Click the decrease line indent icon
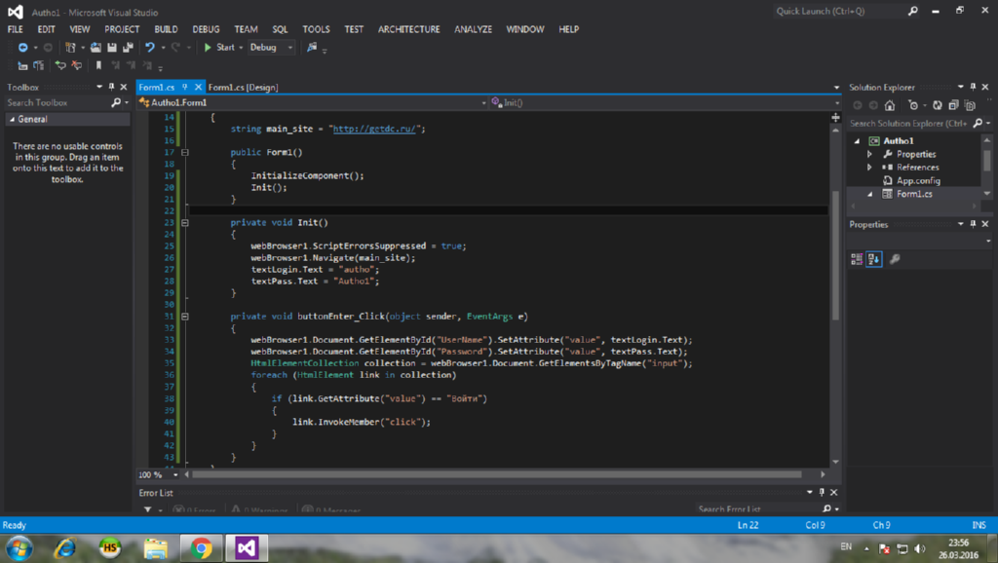 click(x=23, y=65)
